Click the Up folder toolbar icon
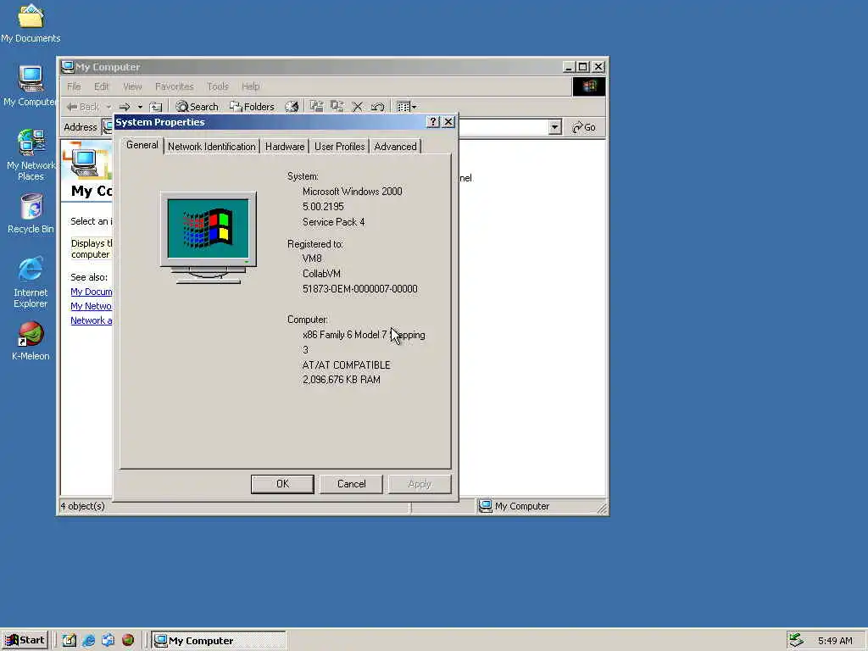Viewport: 868px width, 651px height. click(x=156, y=106)
